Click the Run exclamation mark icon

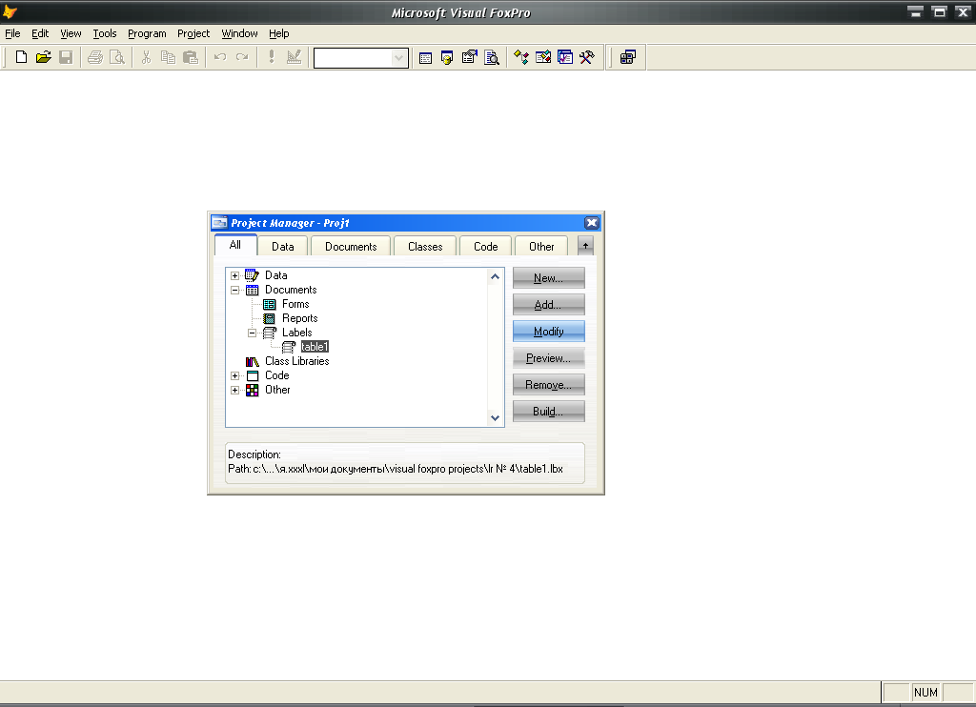272,57
